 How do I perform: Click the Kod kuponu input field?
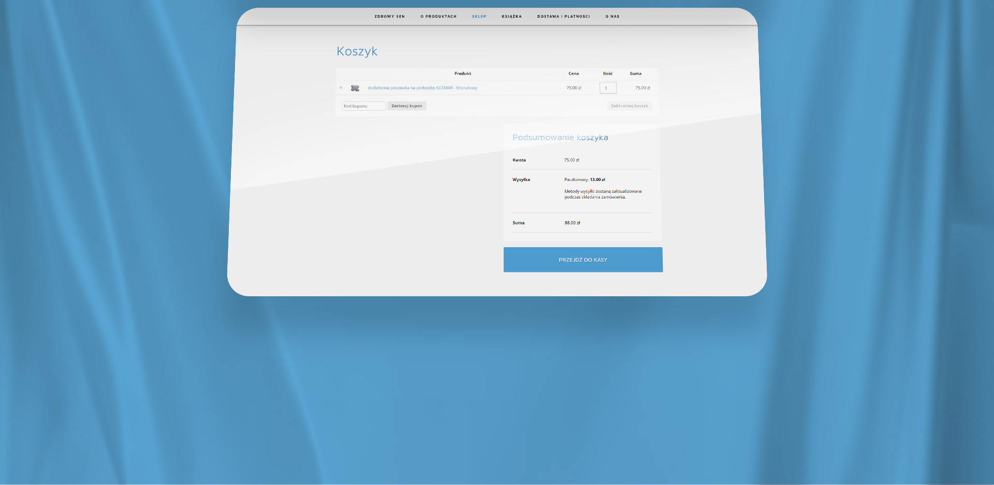(x=363, y=106)
